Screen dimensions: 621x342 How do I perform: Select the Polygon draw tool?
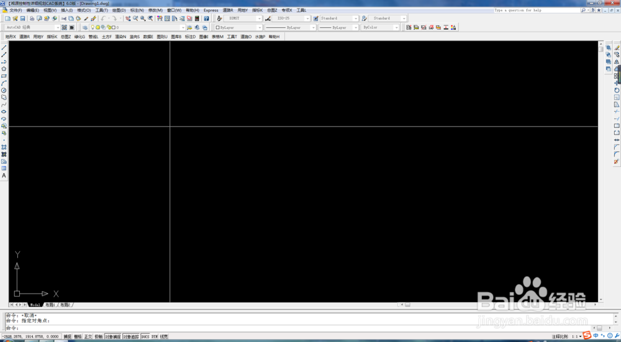(4, 69)
